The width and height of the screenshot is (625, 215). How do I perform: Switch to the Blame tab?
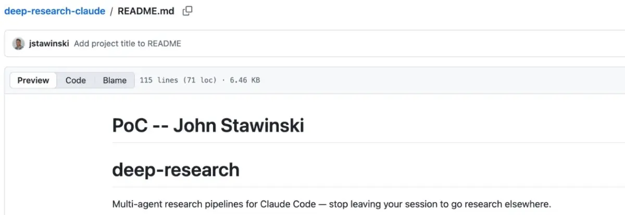tap(115, 80)
